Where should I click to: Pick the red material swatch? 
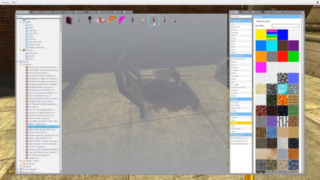click(x=282, y=56)
